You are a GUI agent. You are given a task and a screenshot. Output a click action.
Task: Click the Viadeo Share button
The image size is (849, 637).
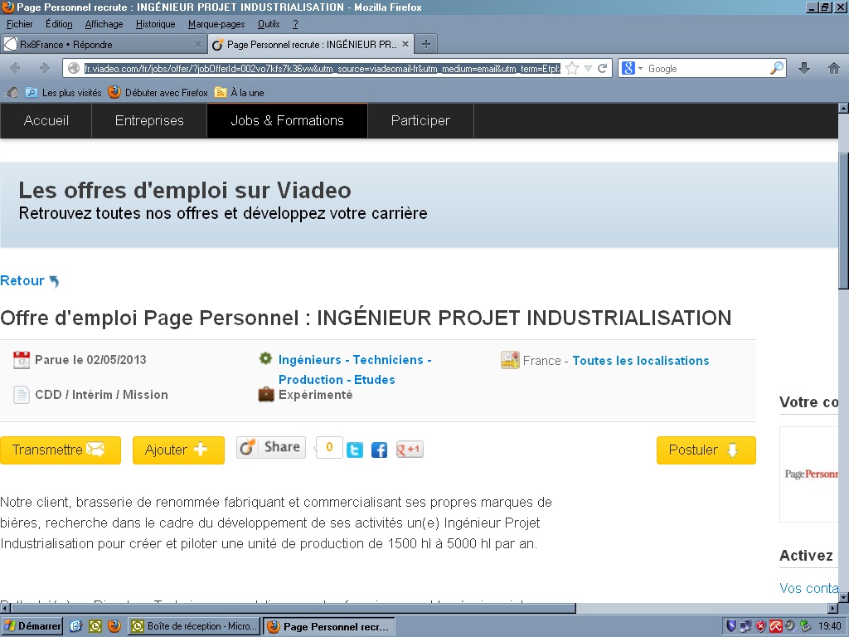click(x=271, y=448)
